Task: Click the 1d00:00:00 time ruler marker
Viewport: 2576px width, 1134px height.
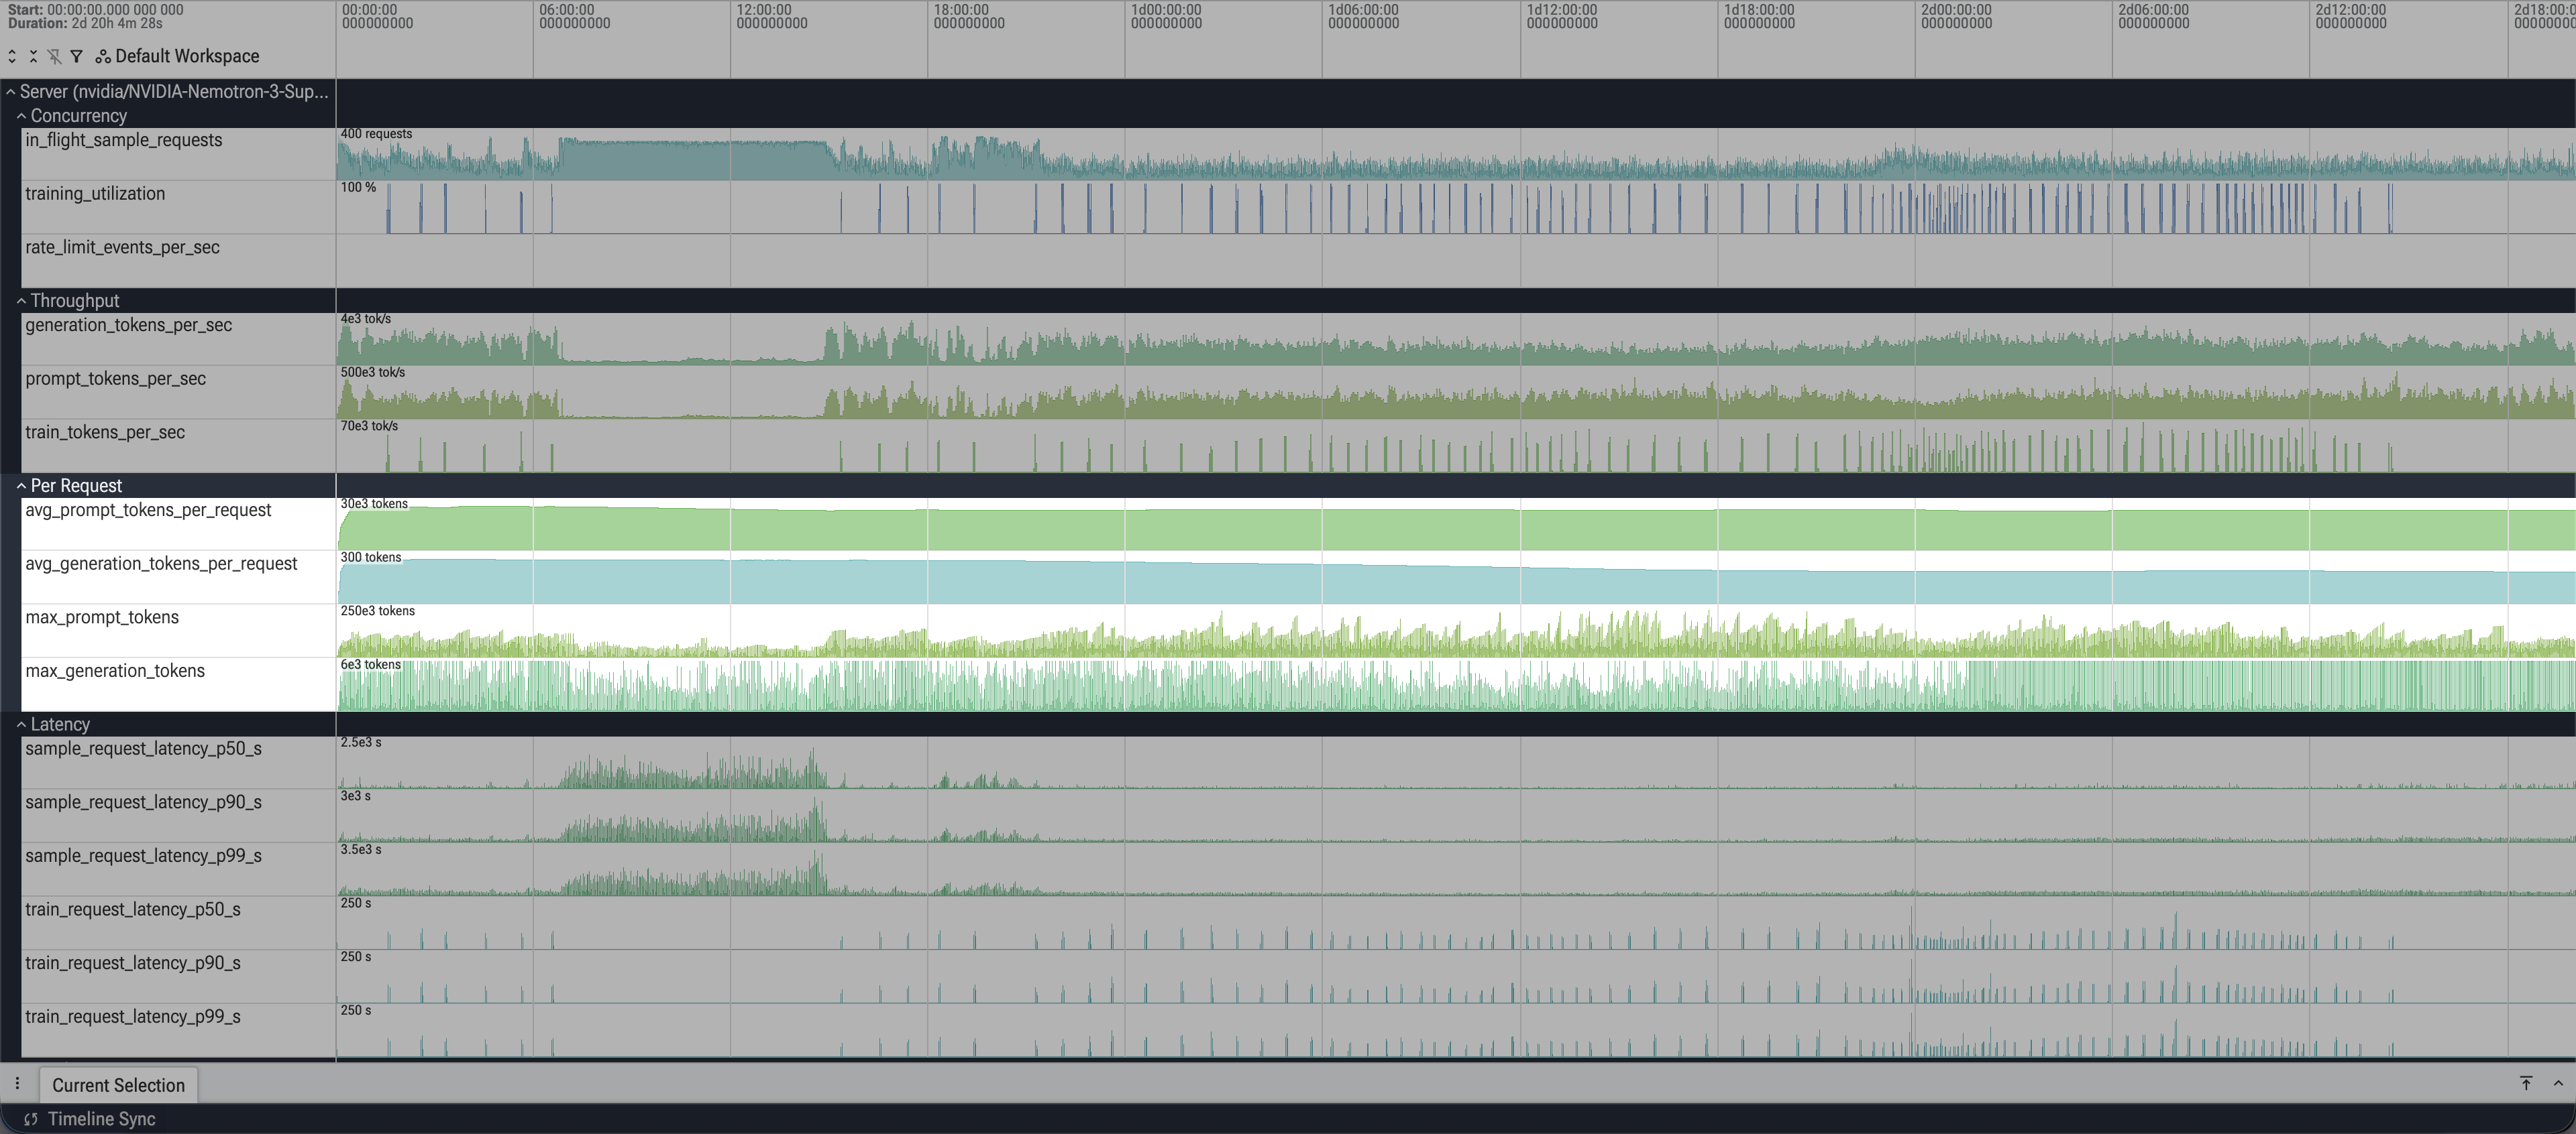Action: tap(1166, 16)
